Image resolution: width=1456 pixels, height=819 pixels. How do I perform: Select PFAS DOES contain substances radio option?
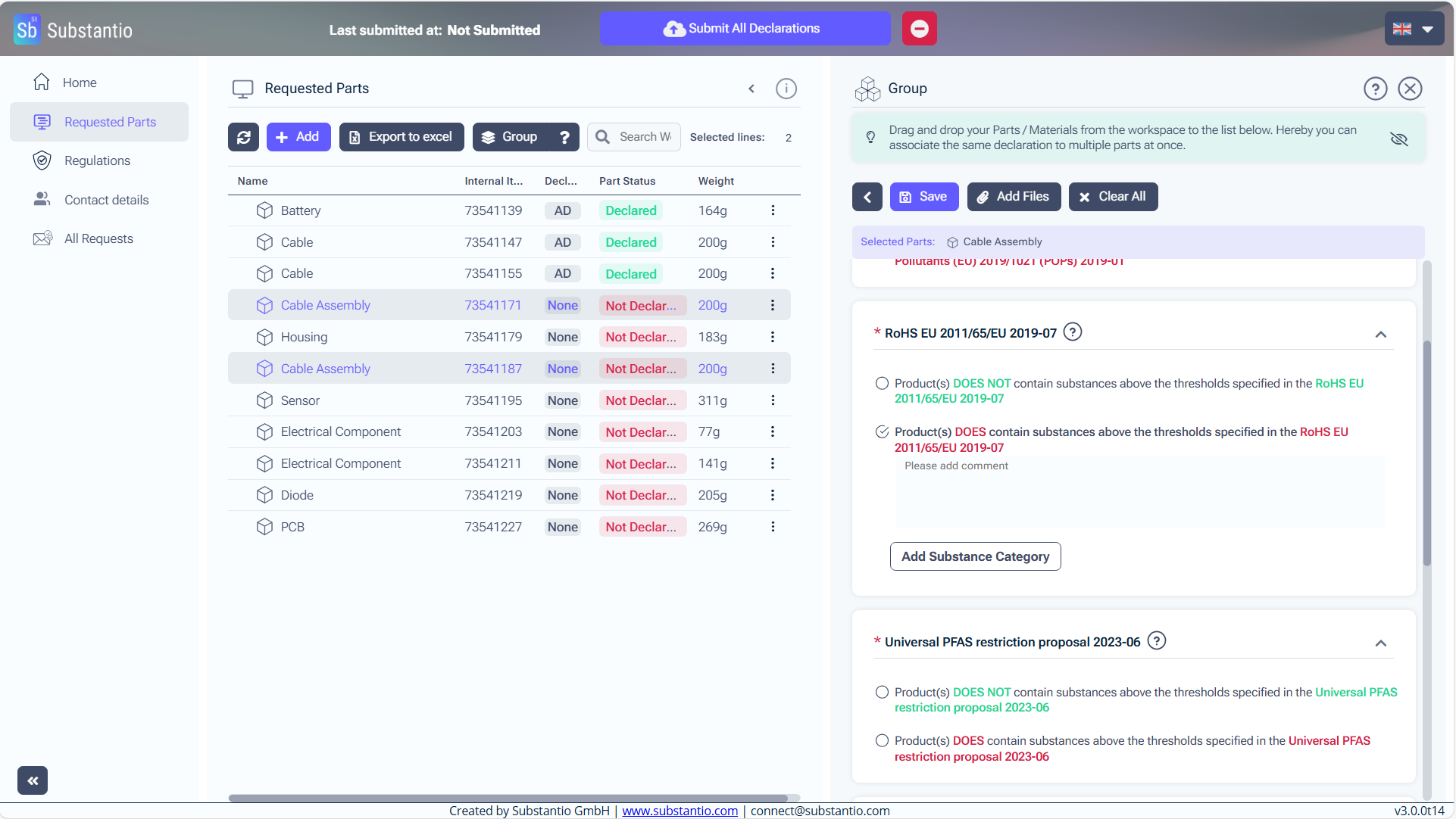(x=882, y=741)
